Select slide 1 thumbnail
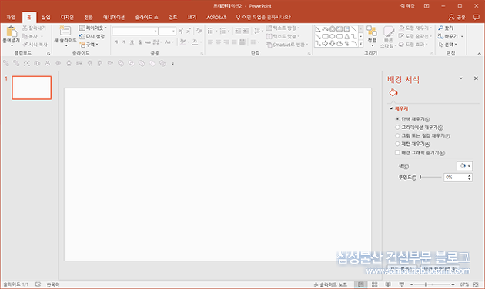 pyautogui.click(x=32, y=88)
